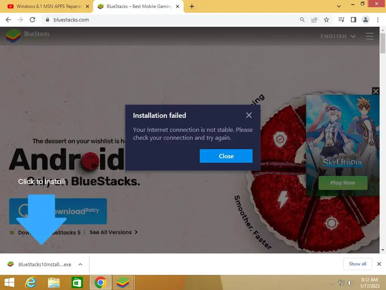
Task: Show hidden system tray icons
Action: [x=332, y=283]
